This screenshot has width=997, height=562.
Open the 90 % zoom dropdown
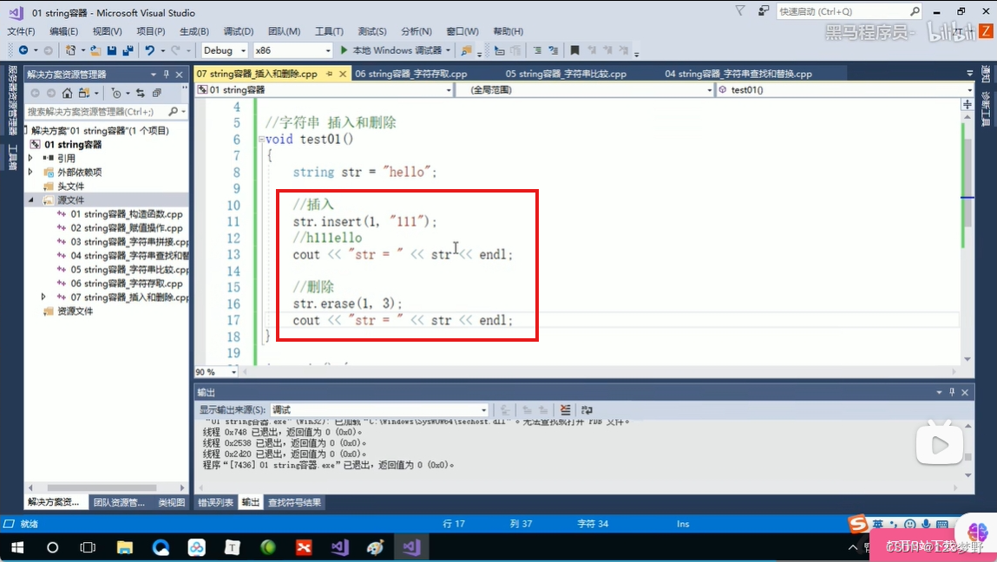coord(216,372)
